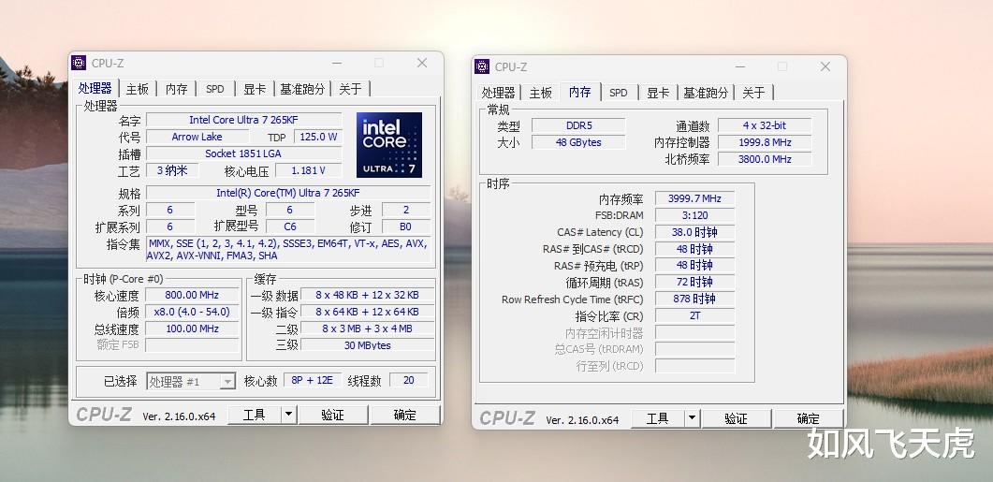Open 主板 tab in right window
The image size is (993, 482).
click(x=540, y=93)
